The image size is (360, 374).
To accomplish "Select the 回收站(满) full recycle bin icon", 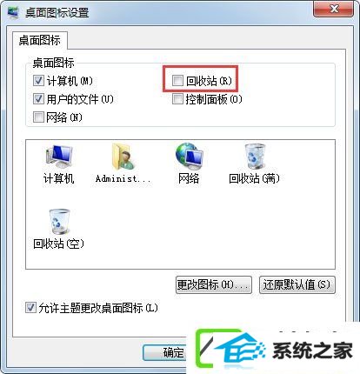I will tap(255, 156).
